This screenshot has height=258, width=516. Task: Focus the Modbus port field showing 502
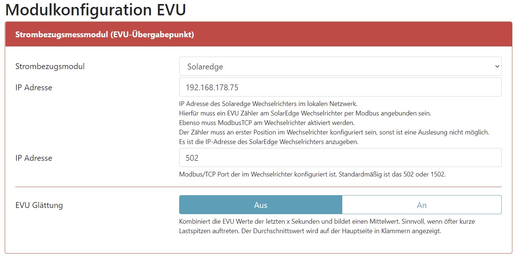point(340,158)
